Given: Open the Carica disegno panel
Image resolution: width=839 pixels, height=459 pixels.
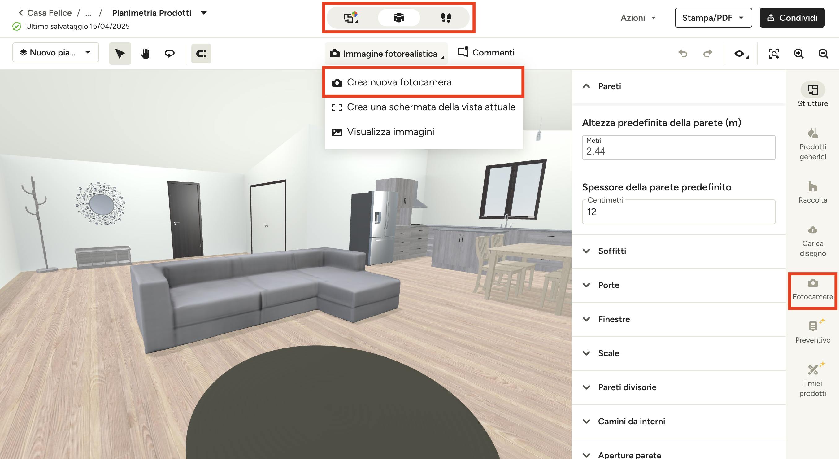Looking at the screenshot, I should pyautogui.click(x=813, y=241).
